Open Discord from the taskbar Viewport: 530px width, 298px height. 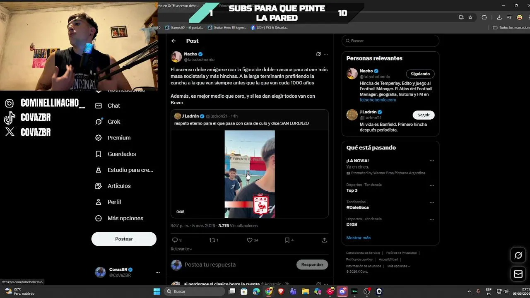[342, 291]
